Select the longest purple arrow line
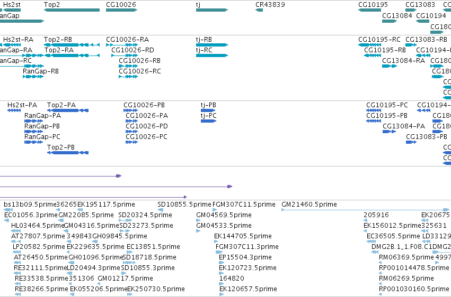 (116, 187)
